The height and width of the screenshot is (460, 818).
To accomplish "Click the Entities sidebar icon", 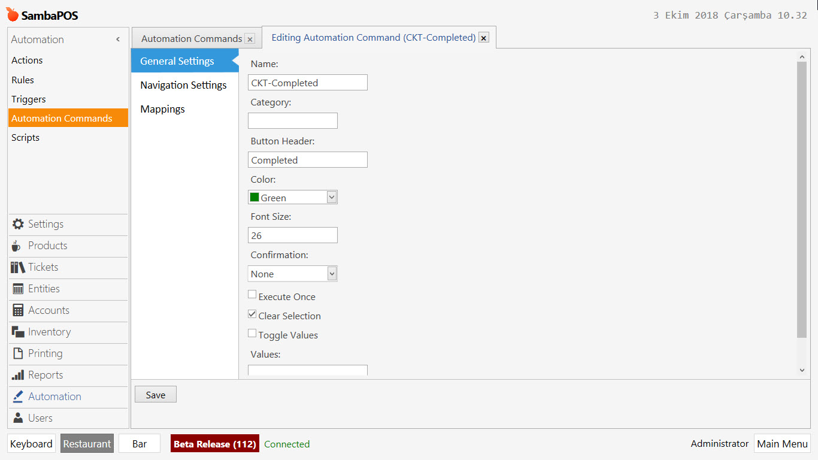I will pyautogui.click(x=17, y=289).
